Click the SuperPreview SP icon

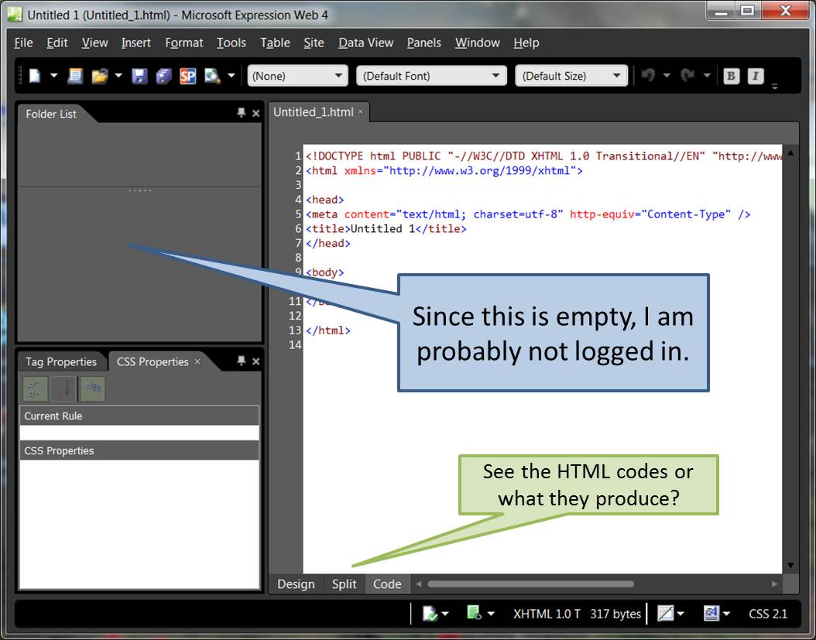188,76
